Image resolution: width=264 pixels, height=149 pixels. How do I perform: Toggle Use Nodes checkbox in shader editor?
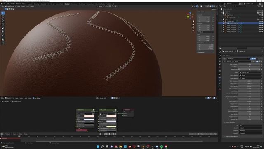33,98
